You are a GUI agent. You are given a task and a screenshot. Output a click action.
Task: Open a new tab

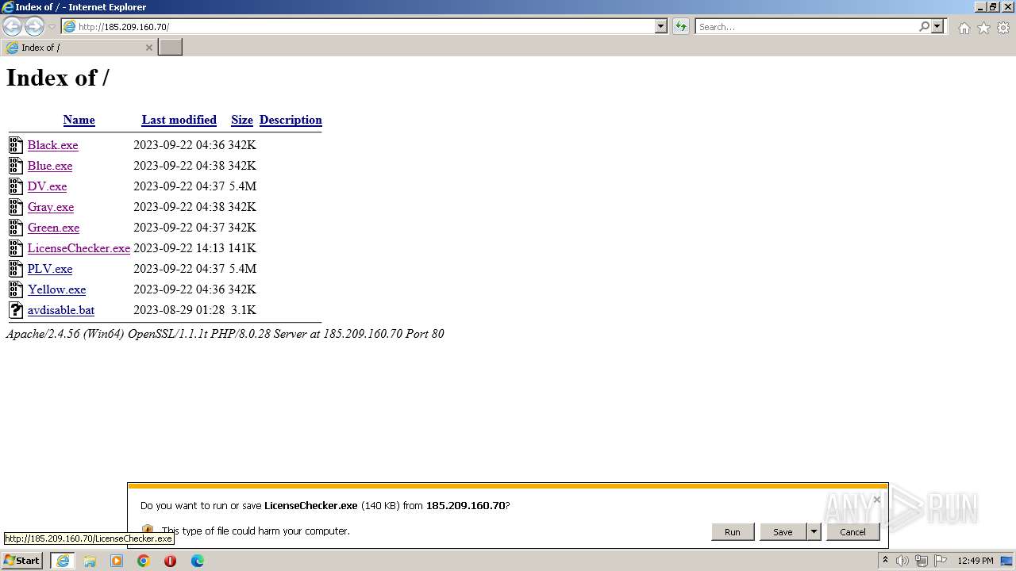pos(170,48)
